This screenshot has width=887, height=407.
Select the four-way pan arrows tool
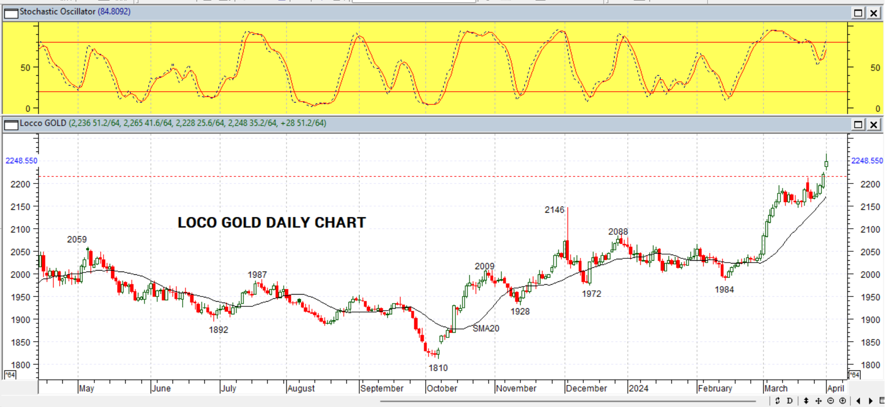pos(818,401)
